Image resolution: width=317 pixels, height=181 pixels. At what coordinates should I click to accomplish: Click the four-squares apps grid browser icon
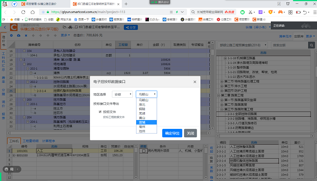pos(290,12)
